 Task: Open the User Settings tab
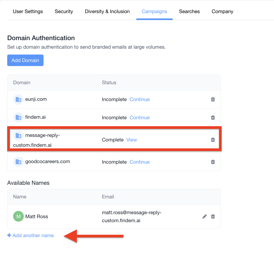(28, 11)
